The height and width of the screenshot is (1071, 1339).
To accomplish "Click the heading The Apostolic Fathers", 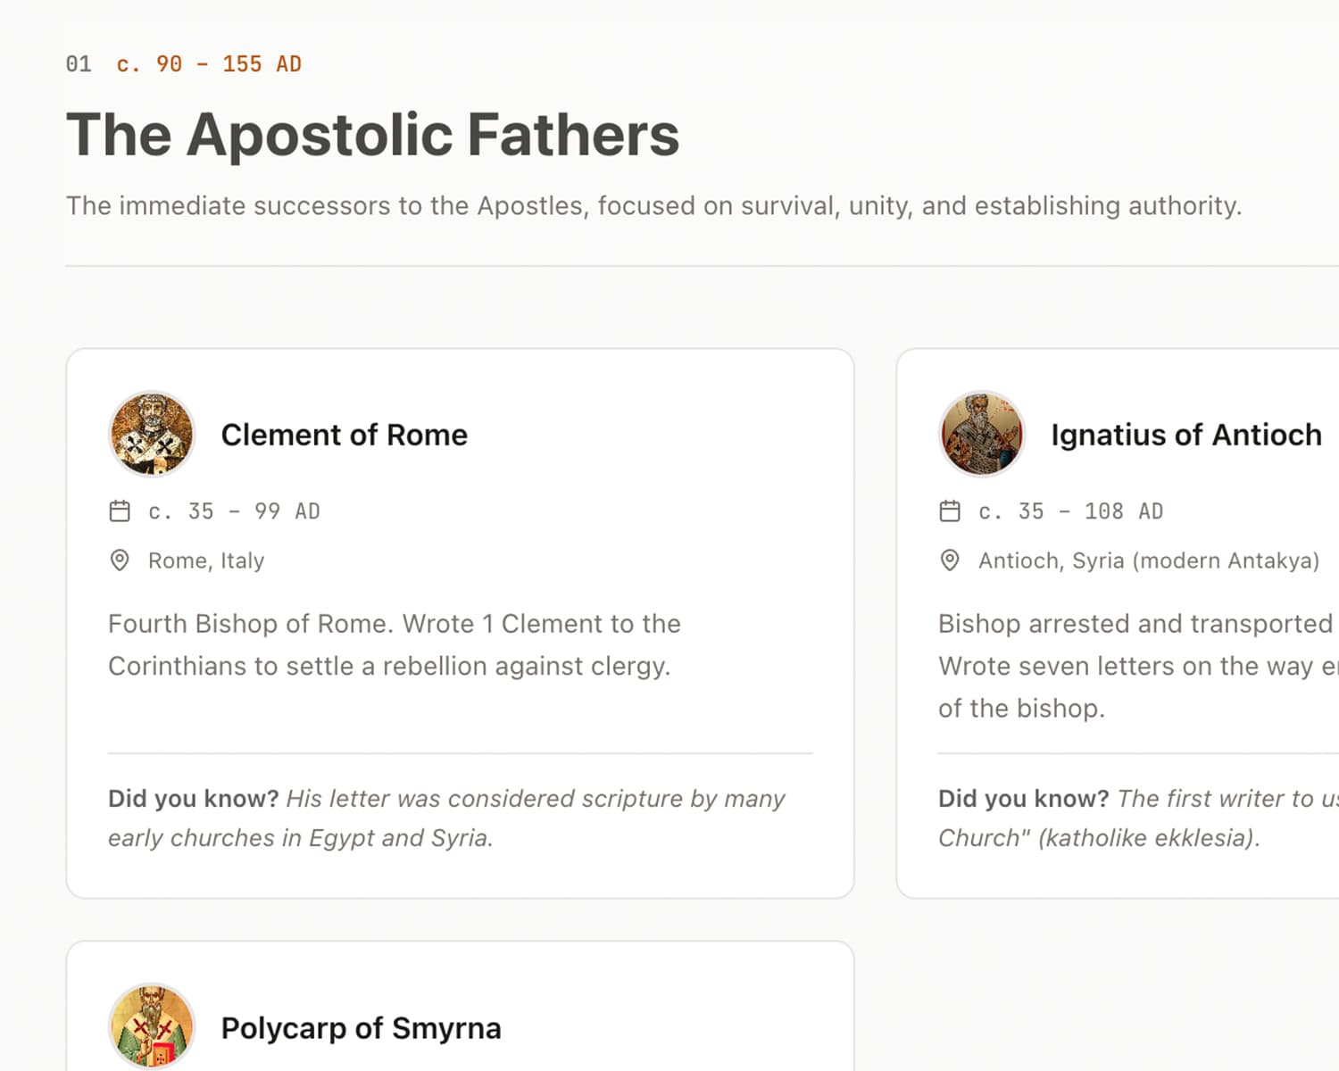I will click(372, 134).
